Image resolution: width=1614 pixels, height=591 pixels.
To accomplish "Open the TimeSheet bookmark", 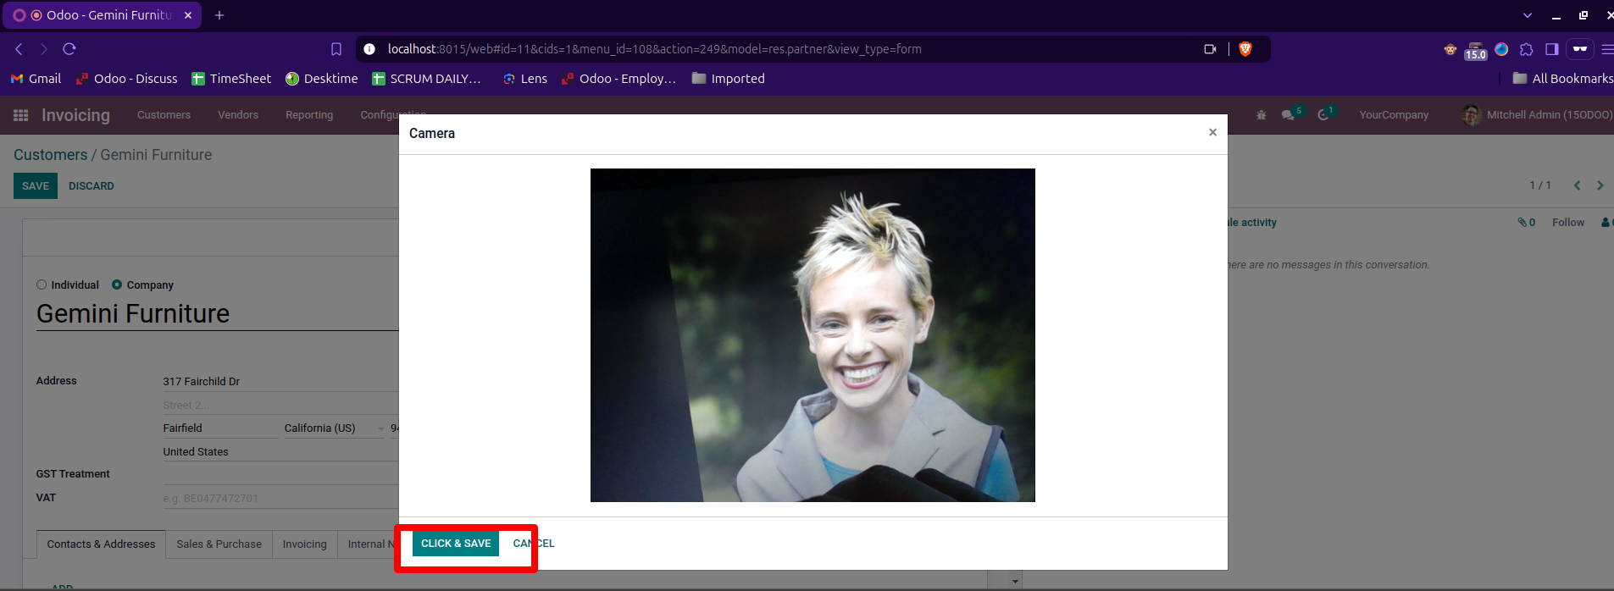I will (231, 79).
